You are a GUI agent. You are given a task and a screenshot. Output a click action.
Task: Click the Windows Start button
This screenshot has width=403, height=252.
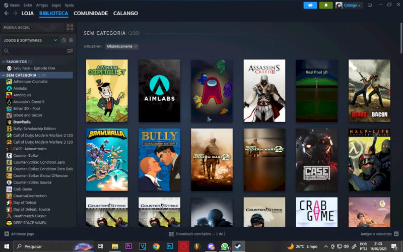[x=7, y=246]
